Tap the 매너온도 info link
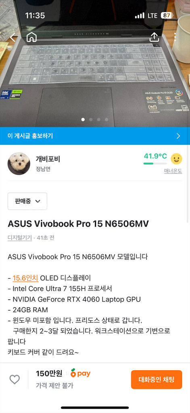 [x=173, y=171]
